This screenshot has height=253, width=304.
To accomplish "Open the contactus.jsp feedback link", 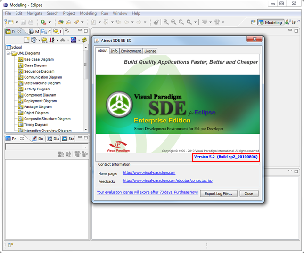I will point(168,181).
